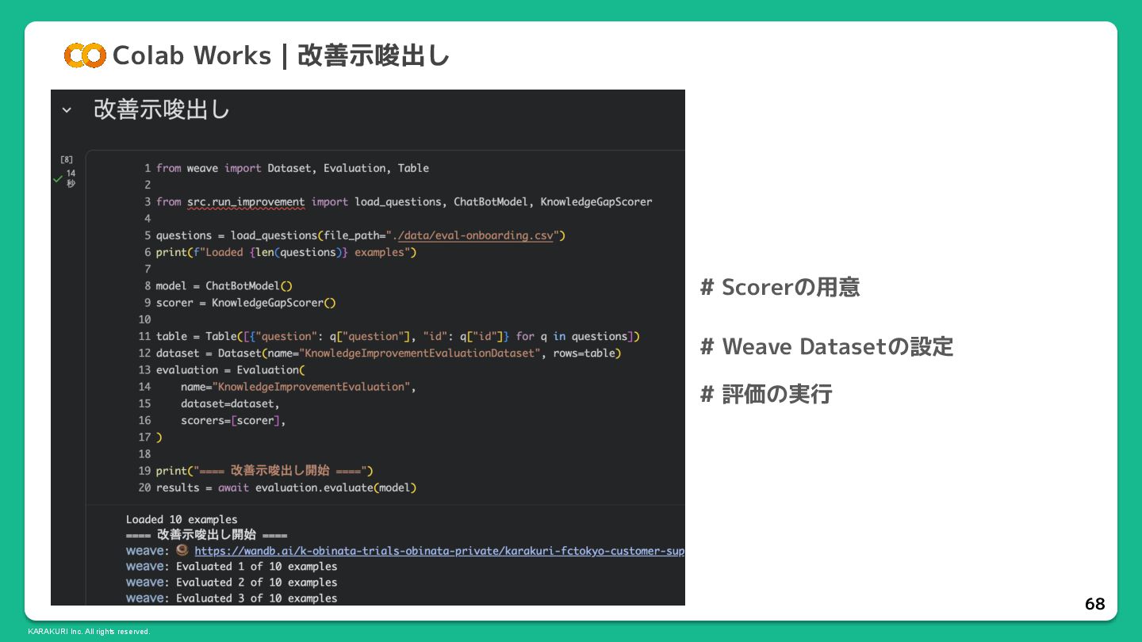Screen dimensions: 1142x642
Task: Click the "results = await evaluation.evaluate(model)" line
Action: [286, 487]
